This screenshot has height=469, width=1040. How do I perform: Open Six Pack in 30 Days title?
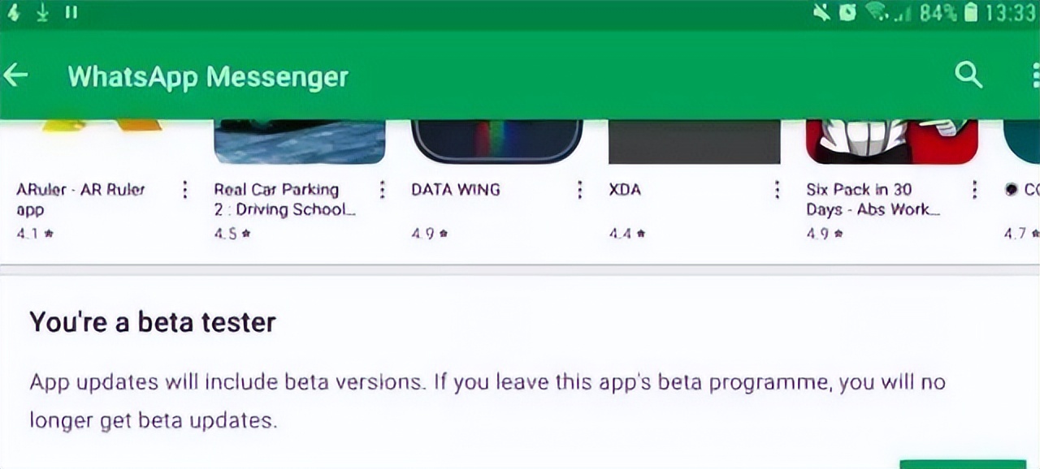coord(873,199)
